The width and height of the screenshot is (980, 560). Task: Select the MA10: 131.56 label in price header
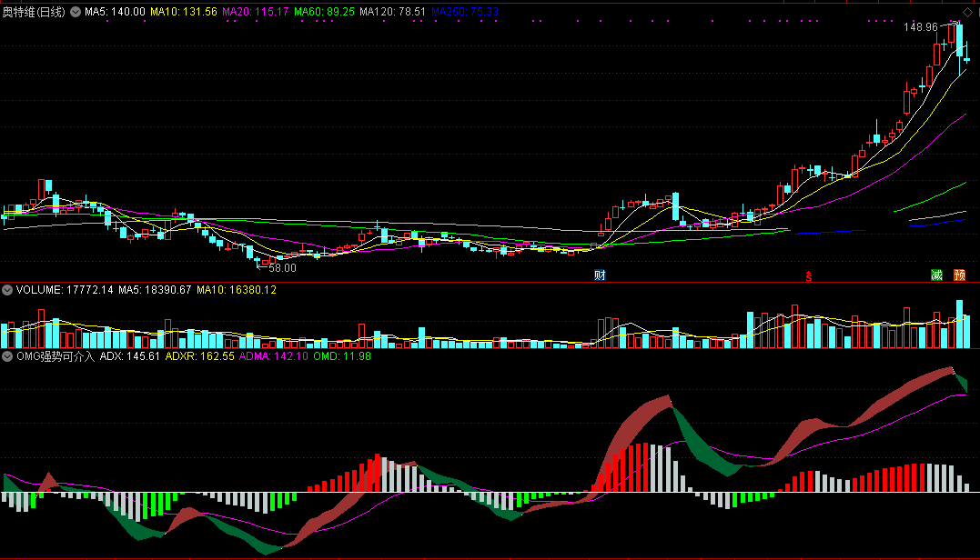tap(184, 12)
